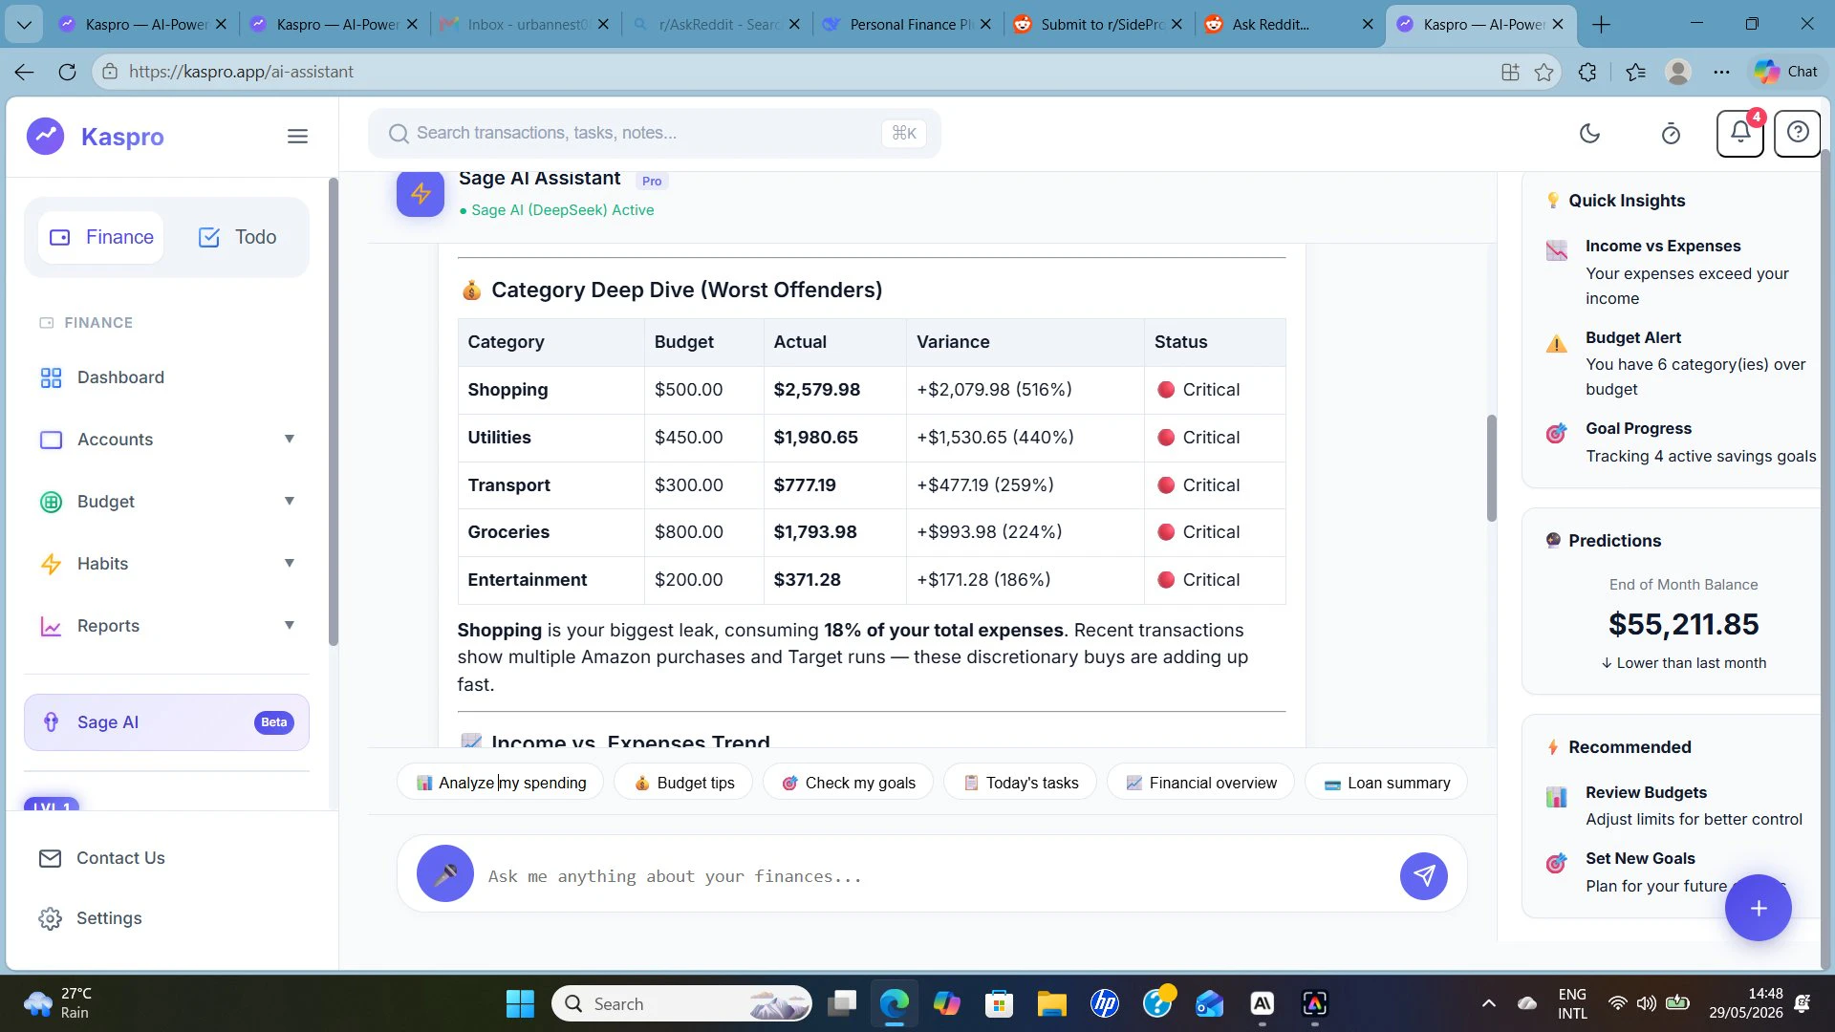
Task: Click the Budget tips suggestion chip
Action: 684,783
